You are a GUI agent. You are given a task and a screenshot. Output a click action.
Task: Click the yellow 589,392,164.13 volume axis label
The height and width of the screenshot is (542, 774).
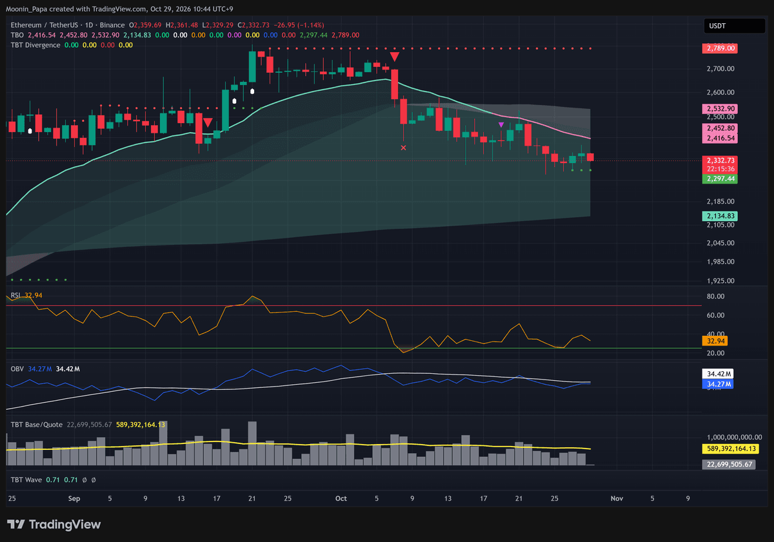tap(731, 449)
